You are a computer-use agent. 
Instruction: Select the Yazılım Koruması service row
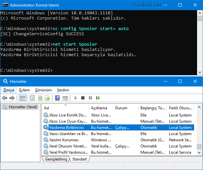click(119, 140)
